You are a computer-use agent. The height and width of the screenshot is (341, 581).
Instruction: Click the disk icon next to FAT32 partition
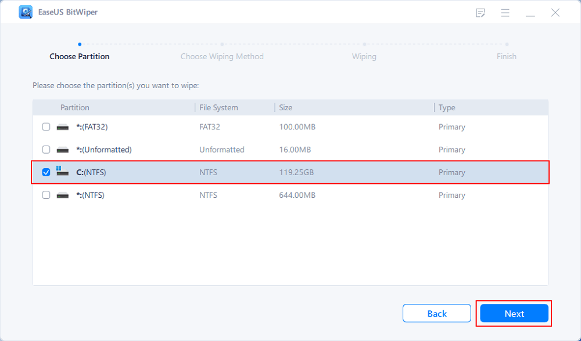coord(62,127)
